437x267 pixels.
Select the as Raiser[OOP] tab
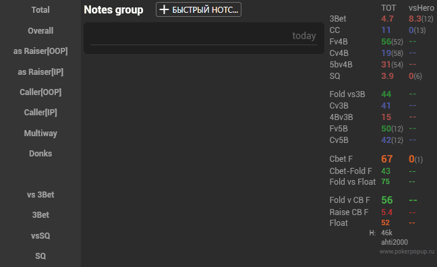(40, 51)
